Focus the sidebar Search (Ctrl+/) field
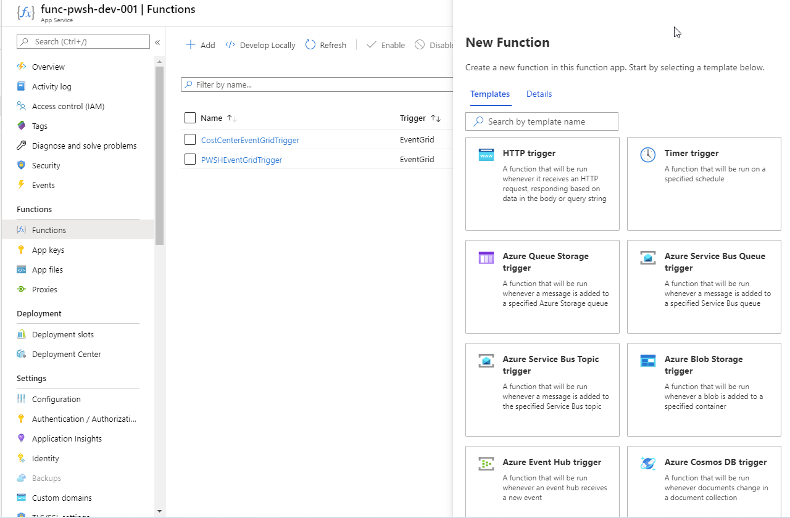The height and width of the screenshot is (518, 790). (x=83, y=41)
